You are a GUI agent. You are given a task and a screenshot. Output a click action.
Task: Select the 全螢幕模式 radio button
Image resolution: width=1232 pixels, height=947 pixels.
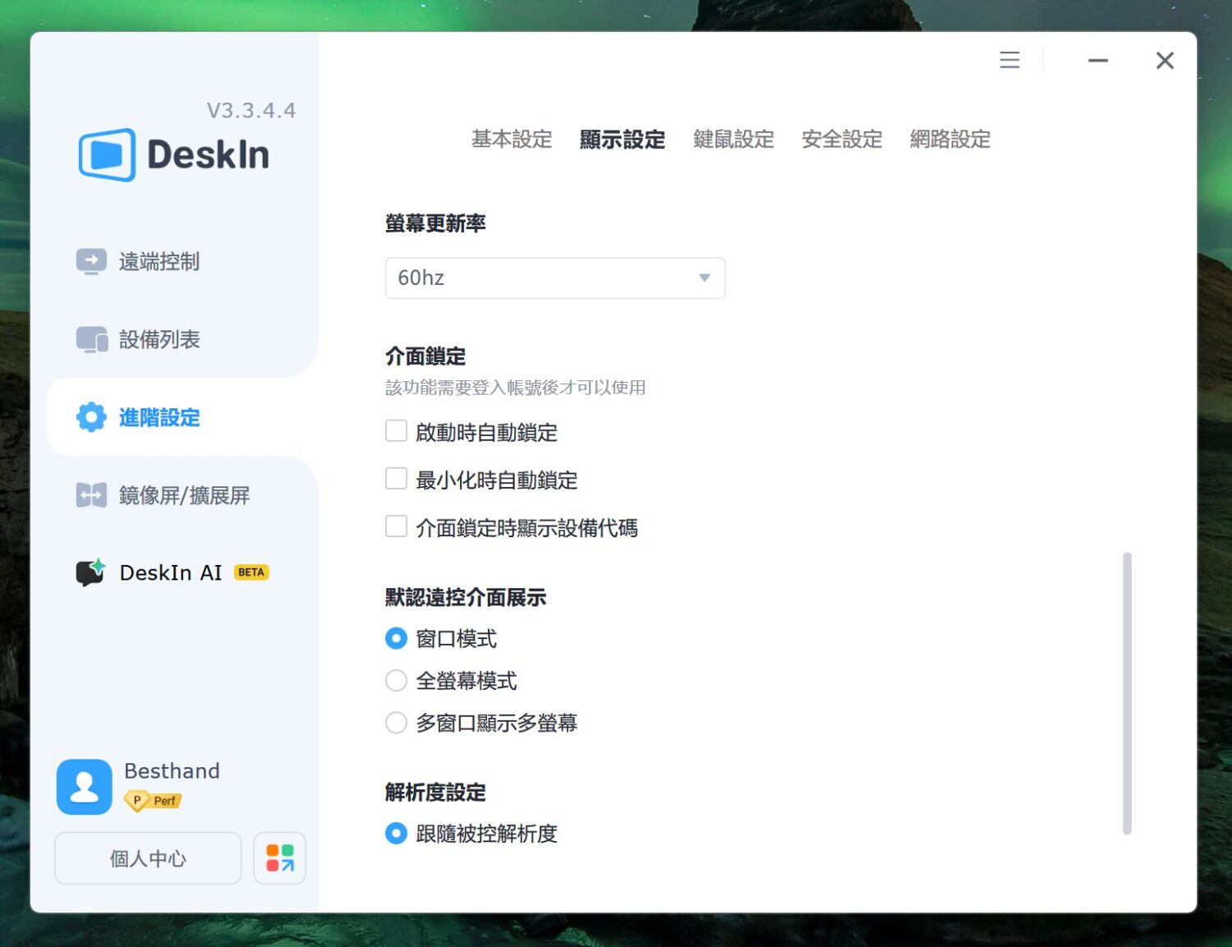(396, 680)
